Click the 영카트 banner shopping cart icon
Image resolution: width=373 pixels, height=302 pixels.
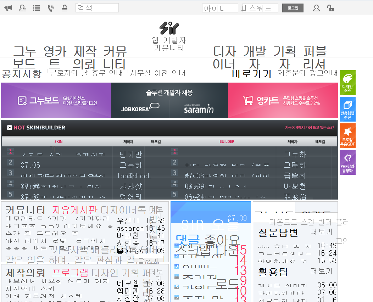[x=248, y=101]
